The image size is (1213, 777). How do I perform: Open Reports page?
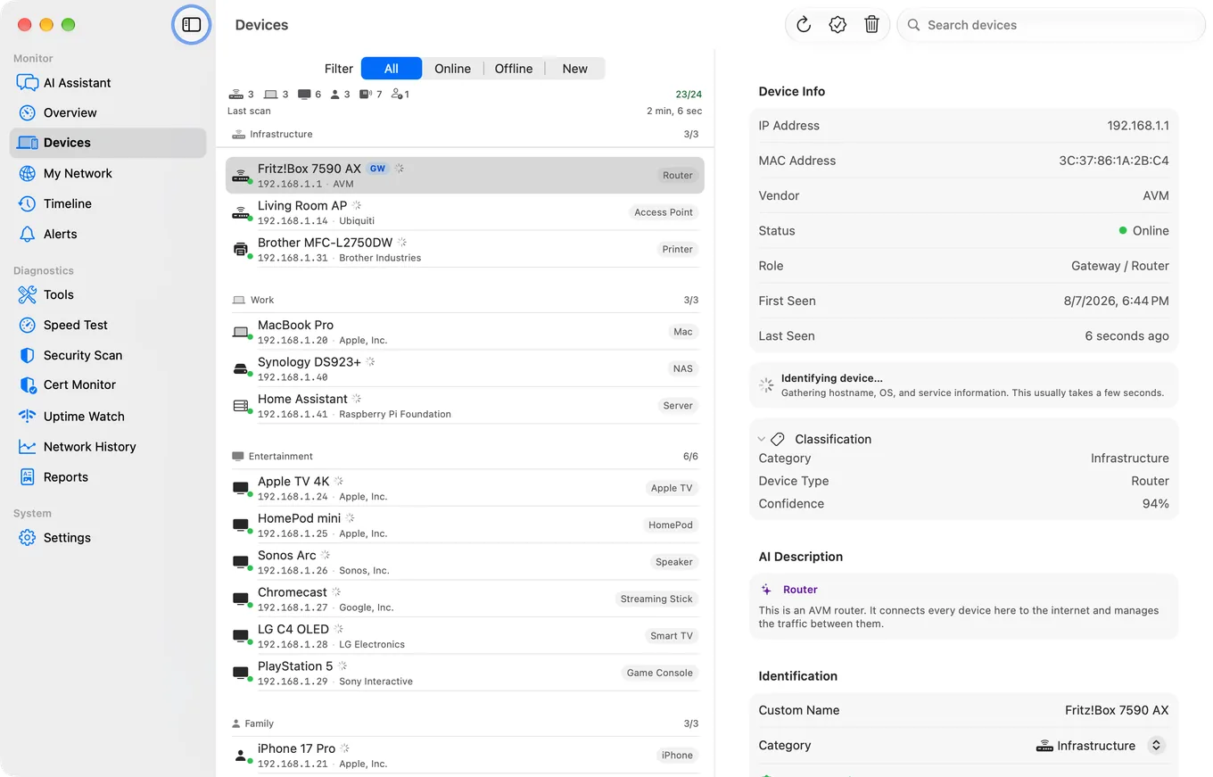108,476
